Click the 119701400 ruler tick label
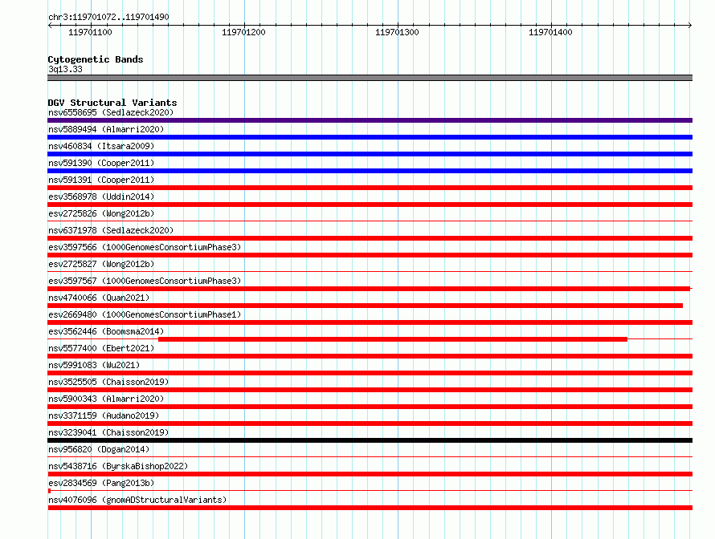Viewport: 715px width, 539px height. (550, 32)
